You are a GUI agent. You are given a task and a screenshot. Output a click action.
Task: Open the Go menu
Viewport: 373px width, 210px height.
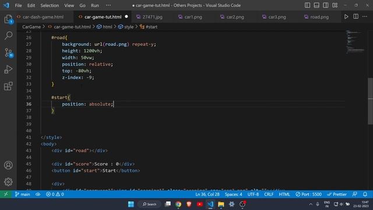click(x=82, y=5)
